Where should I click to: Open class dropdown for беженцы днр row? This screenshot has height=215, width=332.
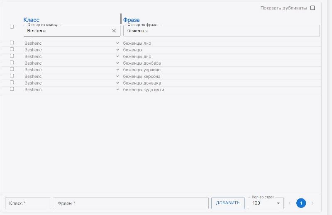[x=117, y=56]
